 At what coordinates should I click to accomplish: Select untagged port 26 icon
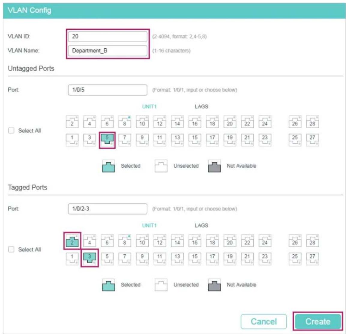[295, 122]
